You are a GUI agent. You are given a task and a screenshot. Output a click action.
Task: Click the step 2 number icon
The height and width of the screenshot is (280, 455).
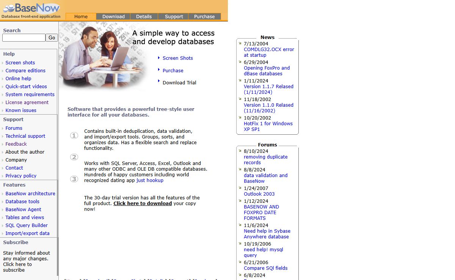tap(74, 157)
